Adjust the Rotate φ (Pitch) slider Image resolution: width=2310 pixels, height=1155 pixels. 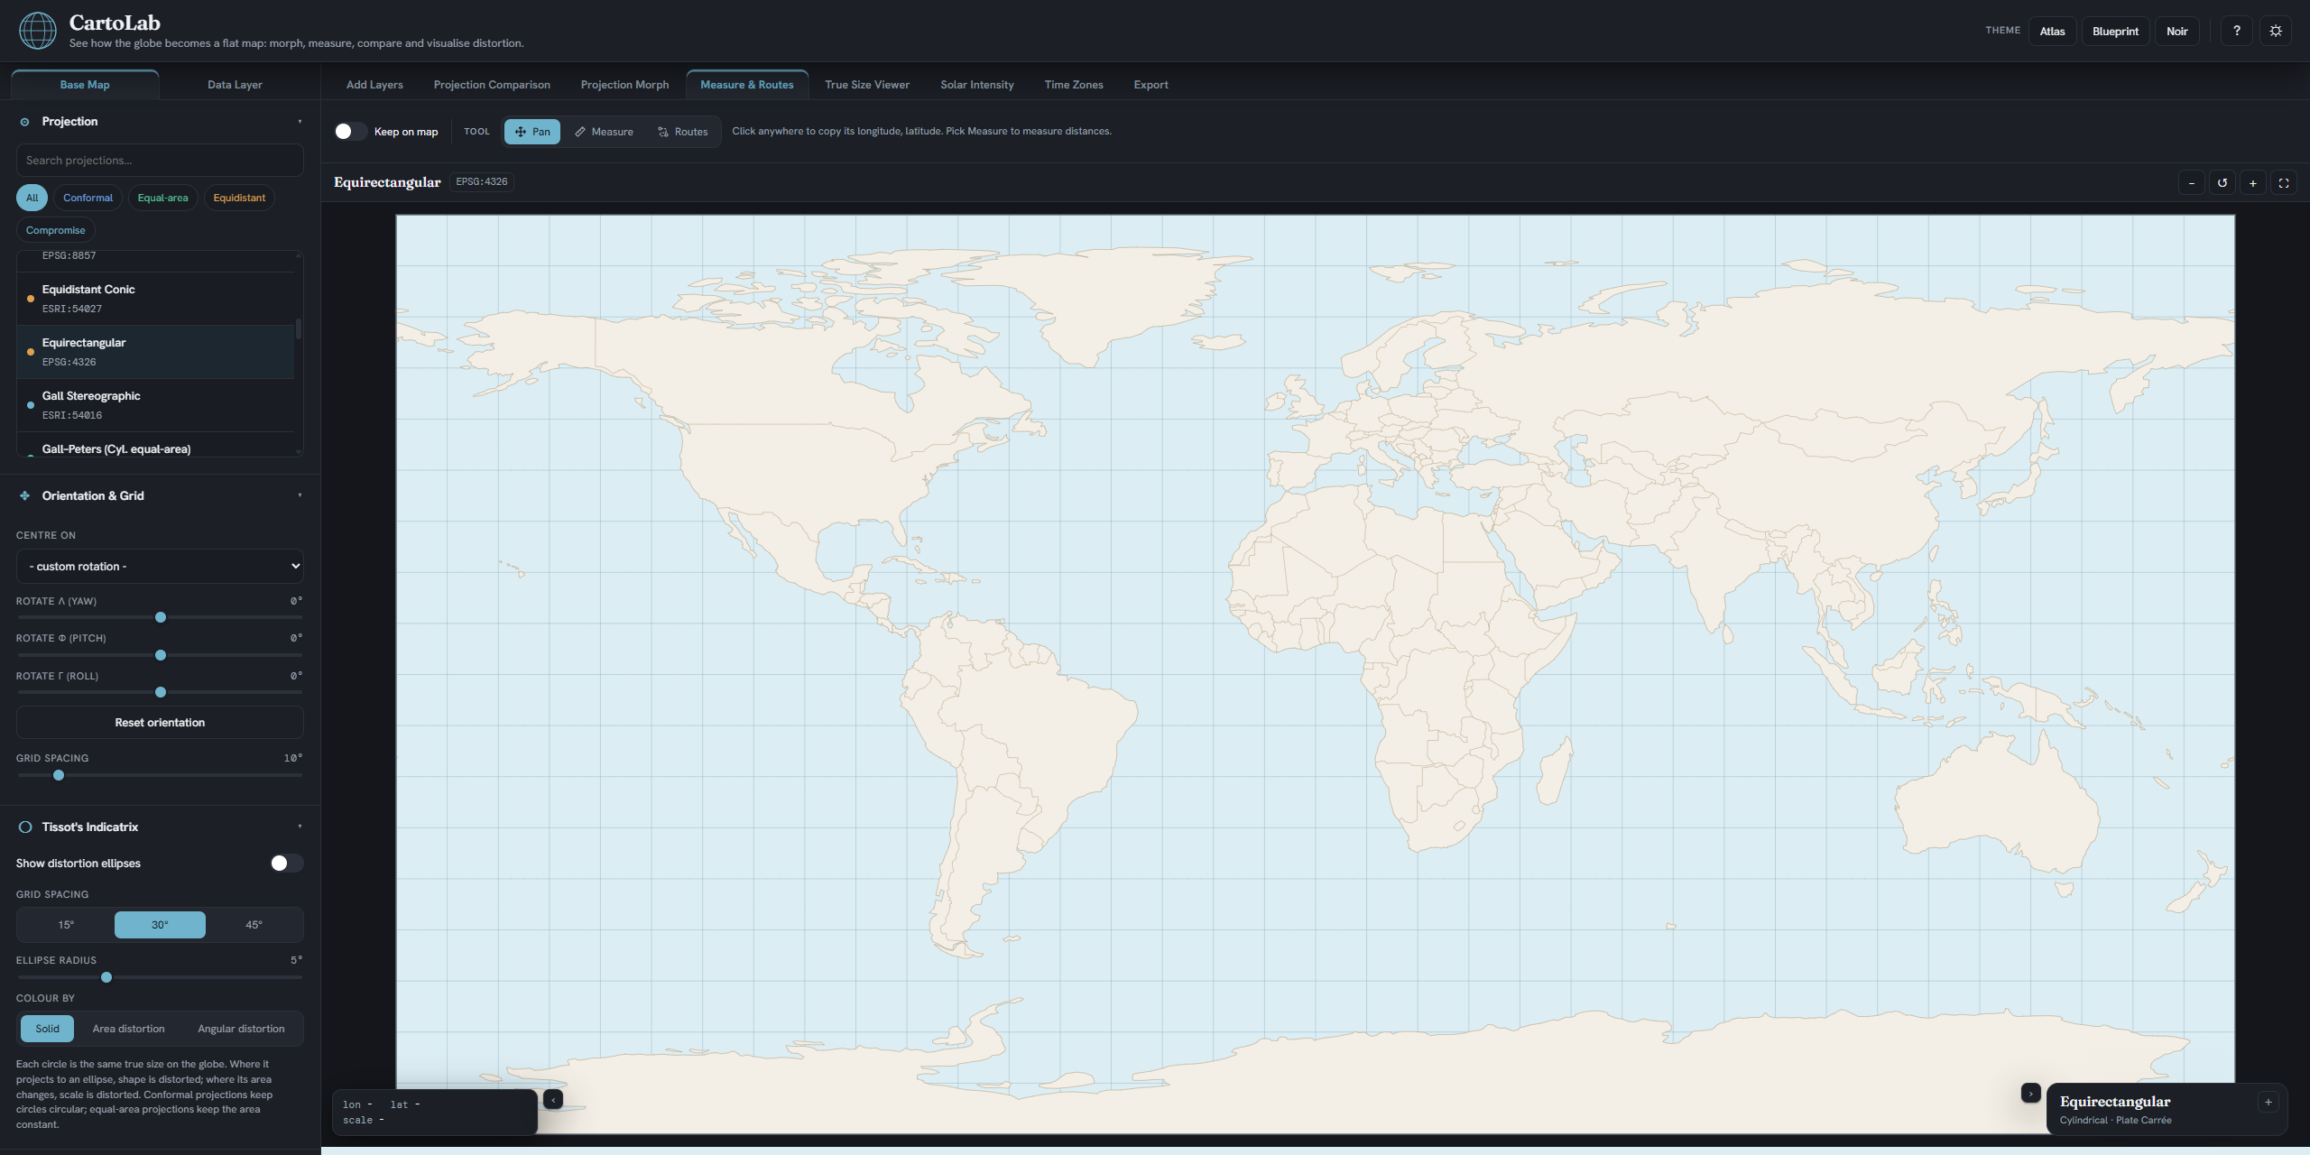(x=161, y=655)
